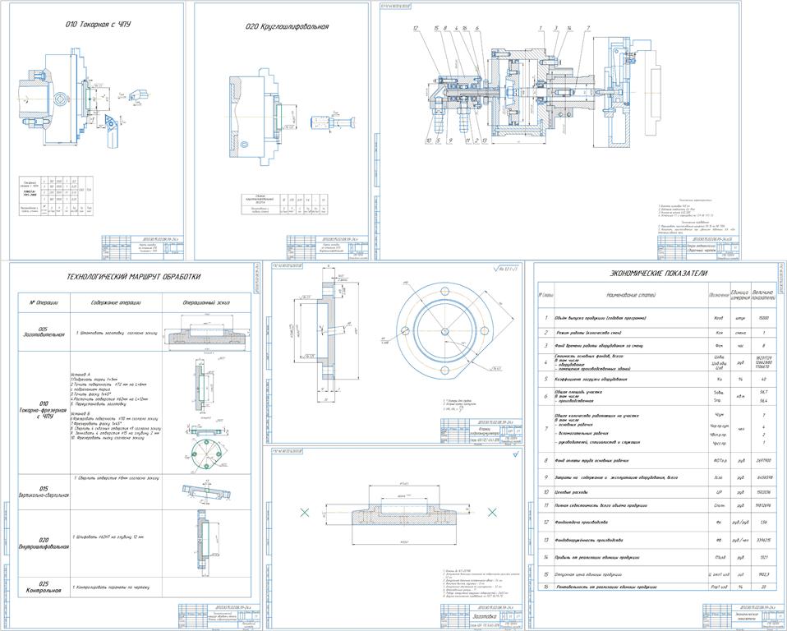Select the "010 Токарно-фрезерная с ЧПУ" operation cell
The height and width of the screenshot is (631, 787).
point(44,410)
